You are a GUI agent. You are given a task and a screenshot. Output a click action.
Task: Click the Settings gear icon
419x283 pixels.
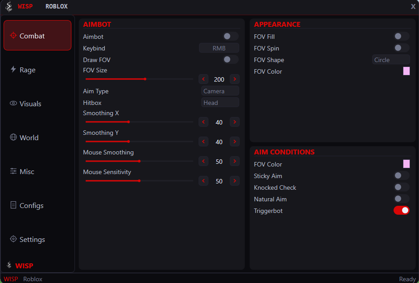[x=13, y=239]
